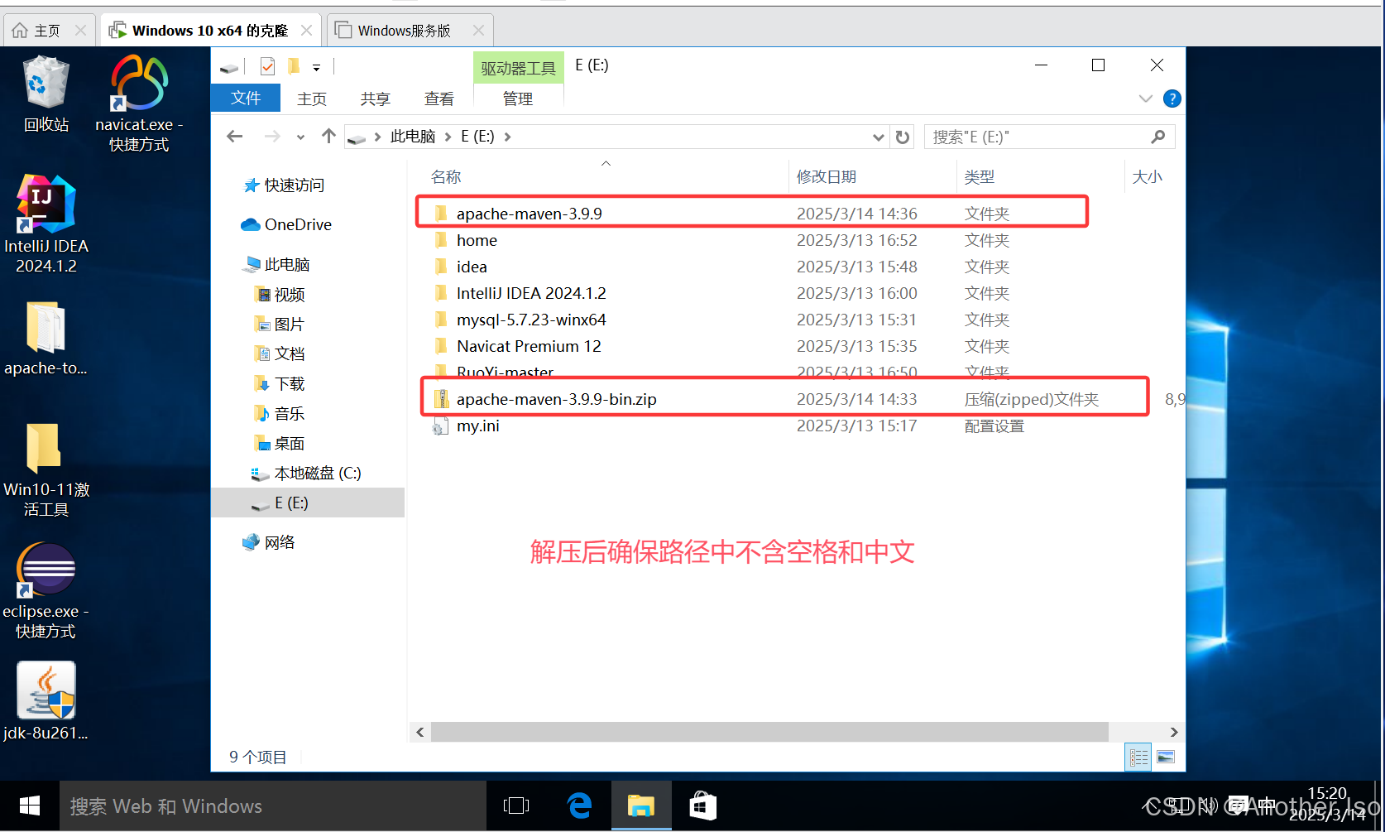This screenshot has height=832, width=1385.
Task: Select 本地磁盘 (C:) in the navigation pane
Action: (x=306, y=474)
